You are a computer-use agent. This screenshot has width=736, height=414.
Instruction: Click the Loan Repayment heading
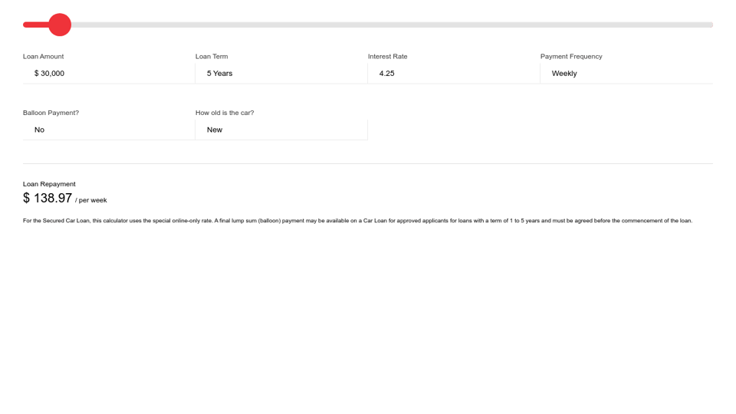[x=49, y=184]
